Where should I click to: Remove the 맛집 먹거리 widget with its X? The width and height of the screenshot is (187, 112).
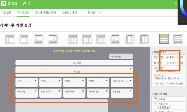click(x=59, y=91)
